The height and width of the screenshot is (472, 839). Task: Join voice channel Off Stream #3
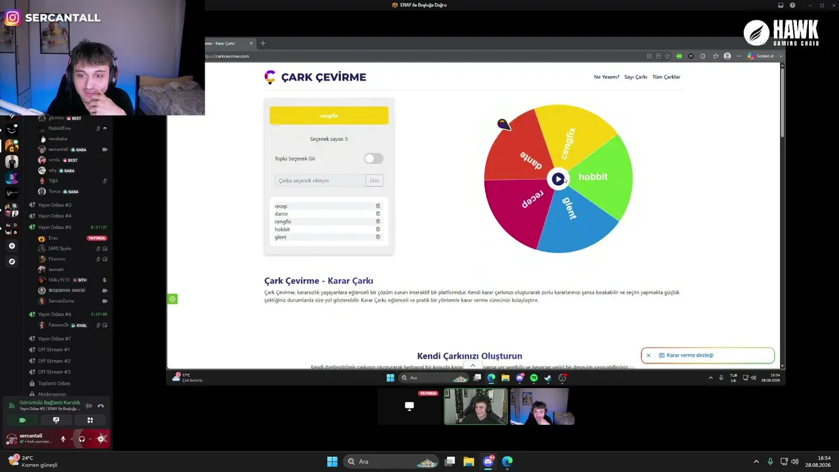(54, 372)
